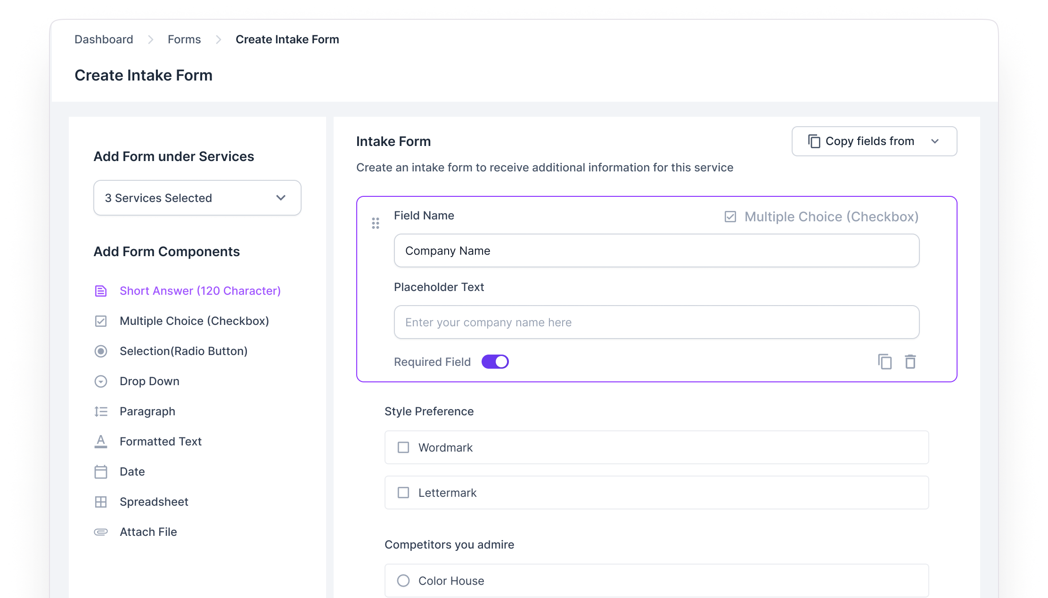
Task: Add a Drop Down component
Action: pos(149,381)
